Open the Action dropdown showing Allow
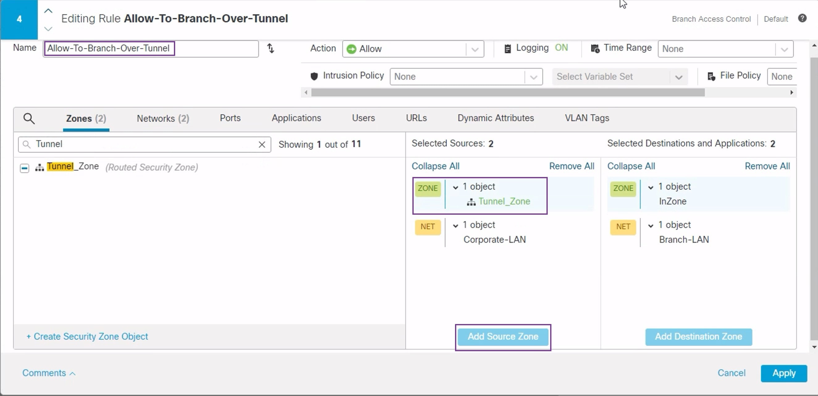Image resolution: width=818 pixels, height=396 pixels. 474,49
